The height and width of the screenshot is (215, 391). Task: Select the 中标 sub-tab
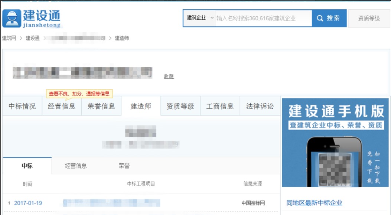click(27, 166)
